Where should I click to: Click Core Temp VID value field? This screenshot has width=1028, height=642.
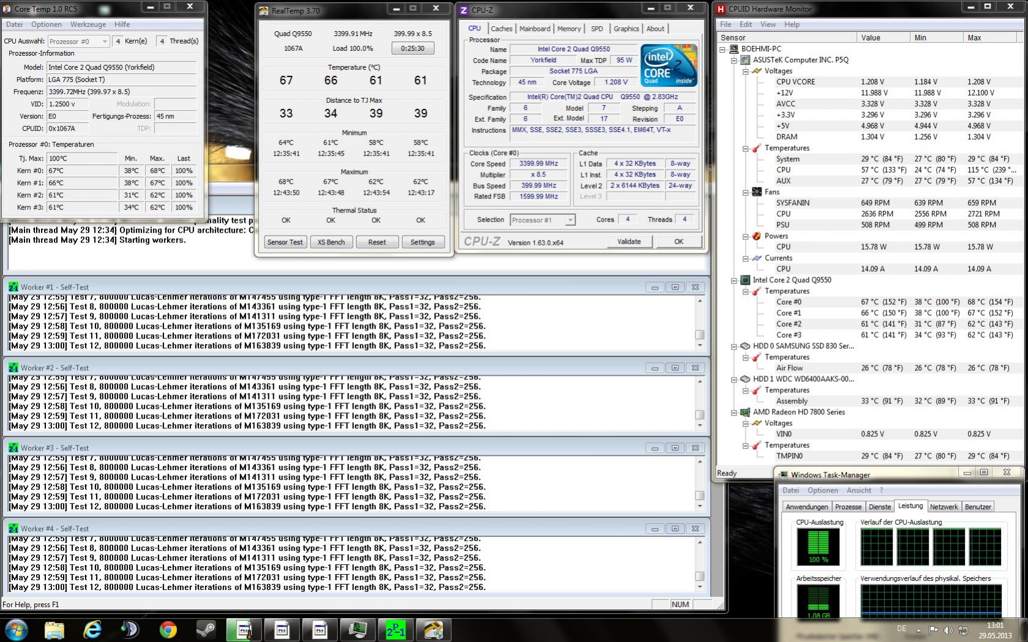[x=68, y=104]
